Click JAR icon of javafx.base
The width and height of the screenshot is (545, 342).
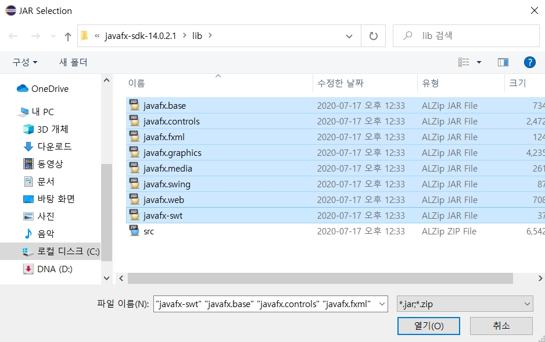tap(134, 105)
